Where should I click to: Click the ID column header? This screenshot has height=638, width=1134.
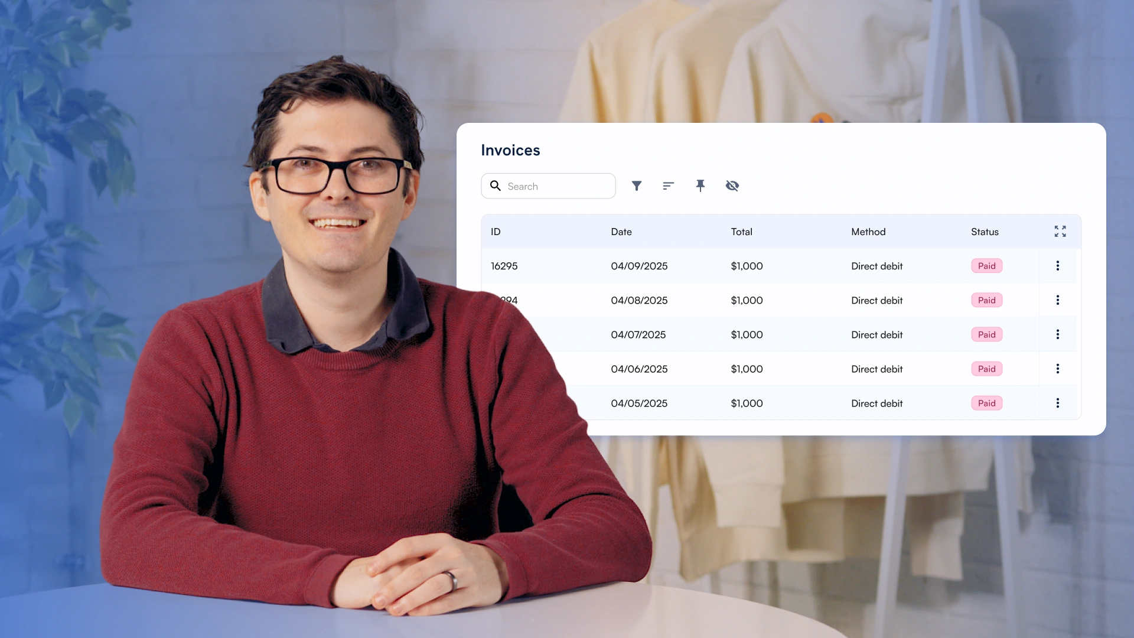(496, 232)
